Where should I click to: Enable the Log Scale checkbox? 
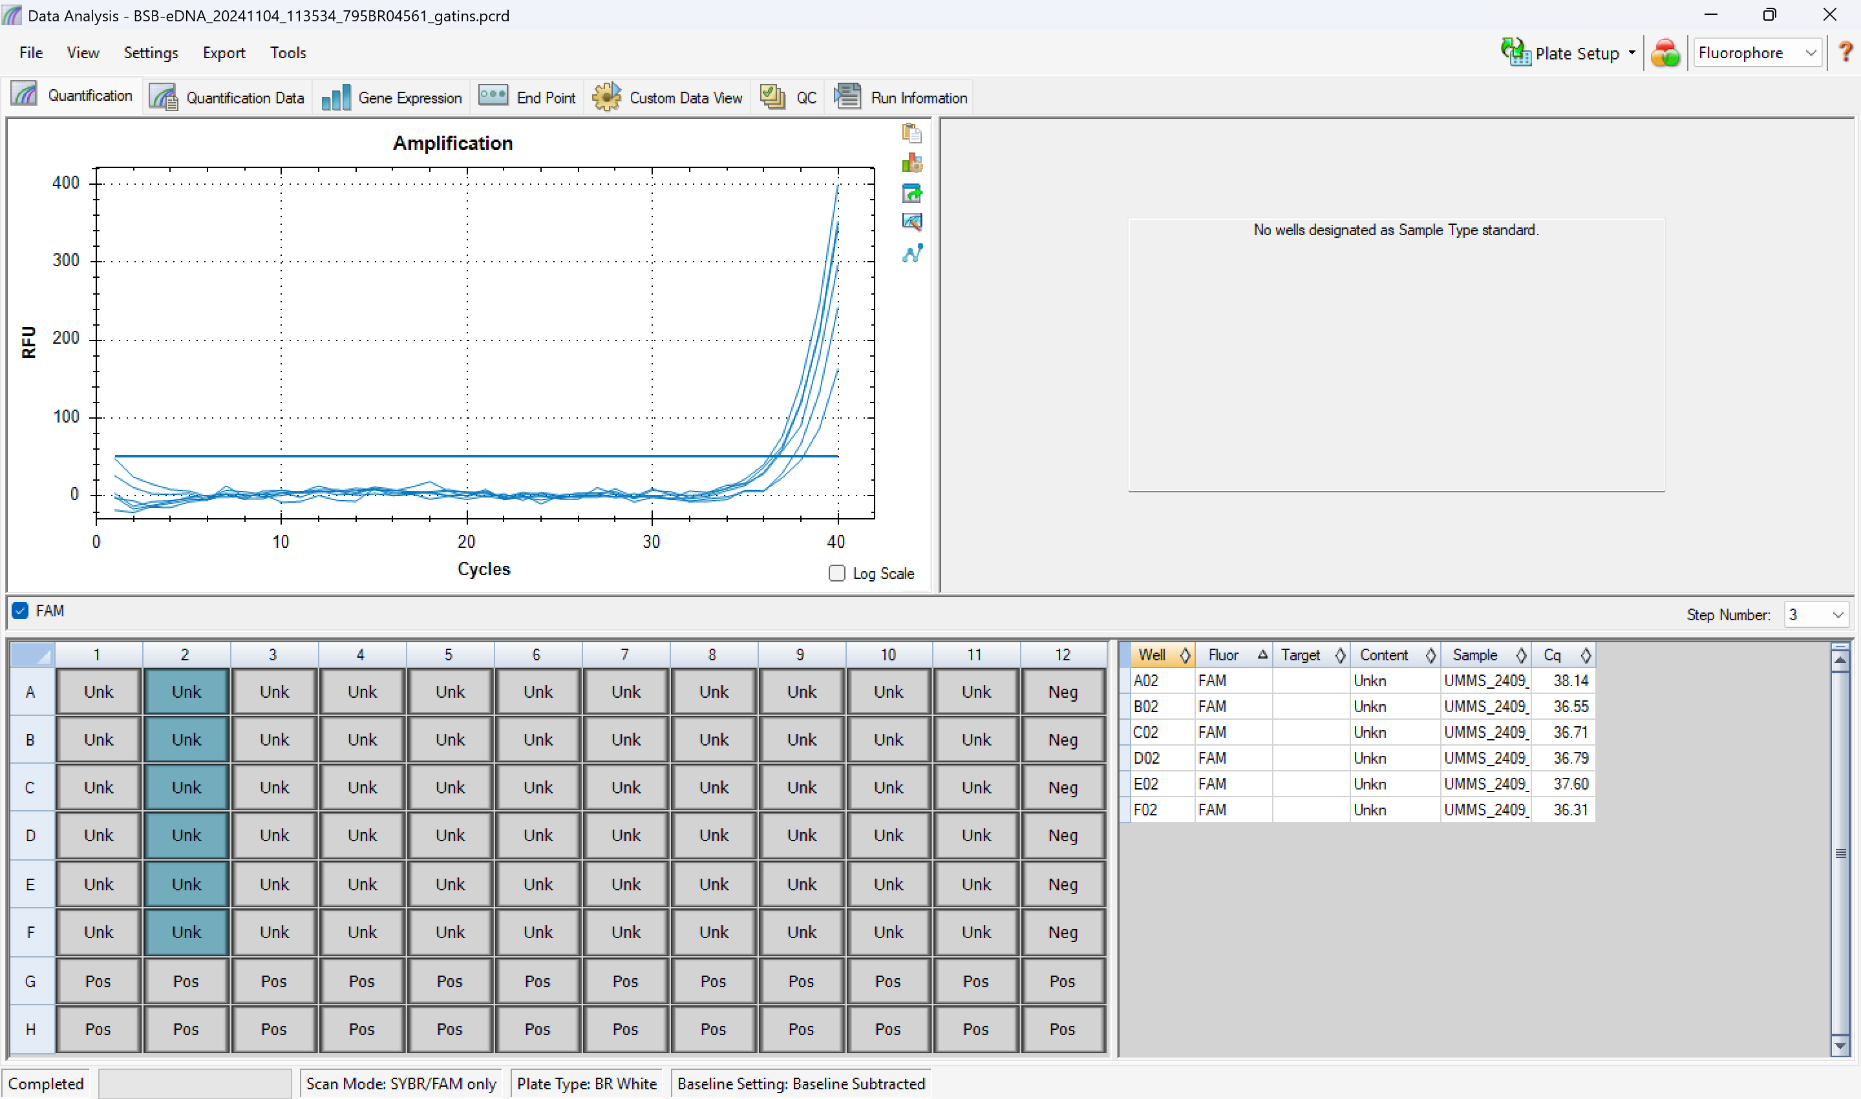coord(837,573)
